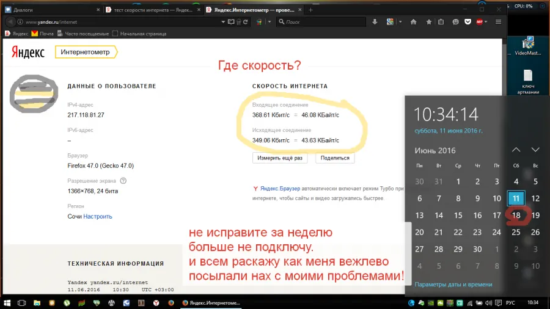Open the volume speaker tray icon
Image resolution: width=550 pixels, height=309 pixels.
[489, 303]
